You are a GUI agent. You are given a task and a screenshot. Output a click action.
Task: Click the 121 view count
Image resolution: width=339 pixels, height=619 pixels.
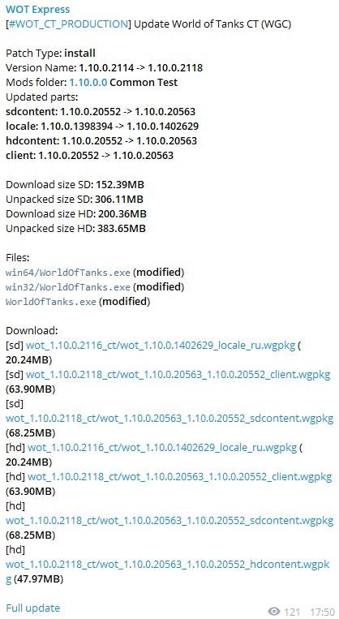click(x=292, y=612)
